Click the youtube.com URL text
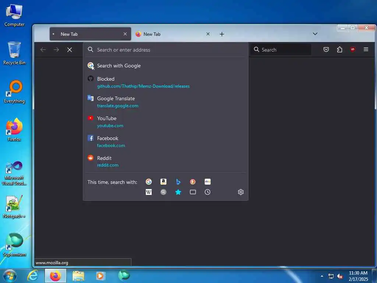Viewport: 377px width, 283px height. tap(110, 126)
